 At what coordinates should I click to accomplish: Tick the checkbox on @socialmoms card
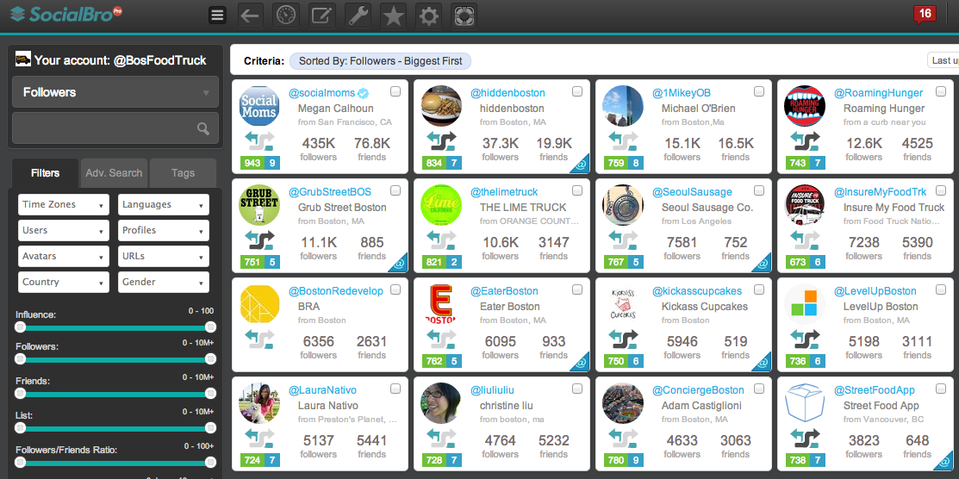(395, 92)
